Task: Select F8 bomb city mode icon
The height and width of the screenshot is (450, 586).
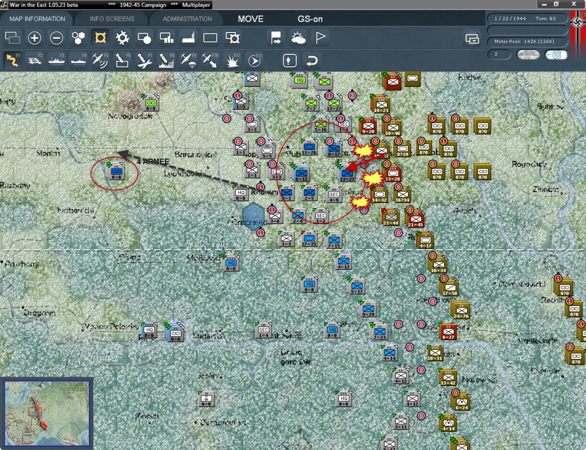Action: click(x=167, y=60)
